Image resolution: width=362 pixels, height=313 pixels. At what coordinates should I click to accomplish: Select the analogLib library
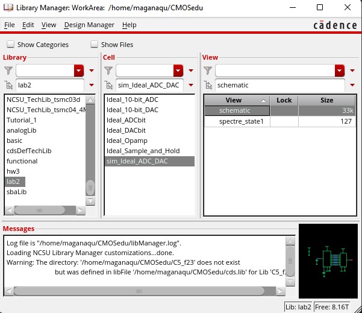coord(20,130)
